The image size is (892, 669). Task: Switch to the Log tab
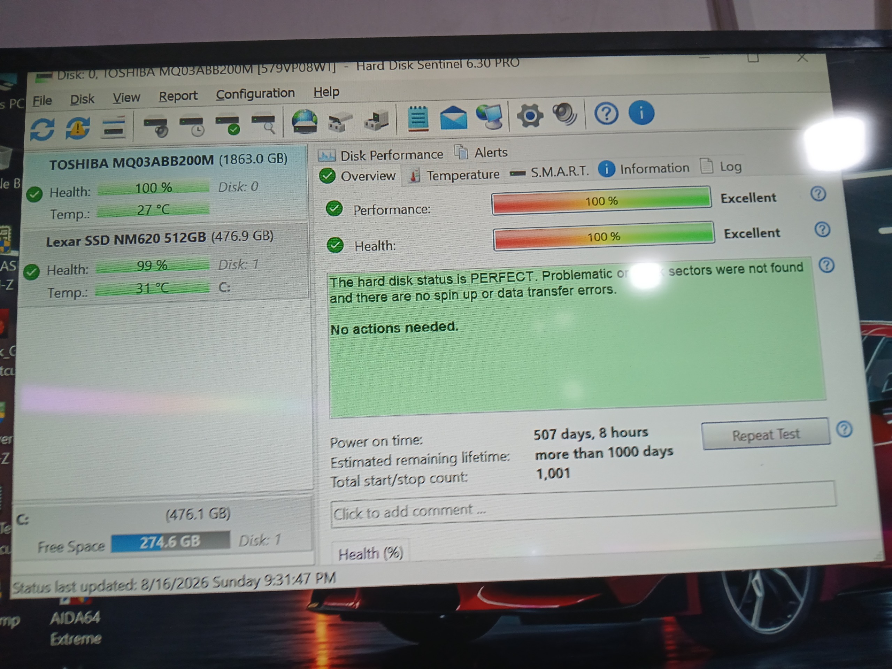pos(721,166)
